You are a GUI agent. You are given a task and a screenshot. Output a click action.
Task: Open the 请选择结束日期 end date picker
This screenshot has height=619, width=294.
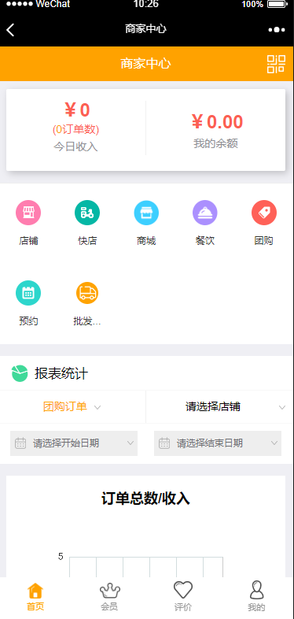218,443
